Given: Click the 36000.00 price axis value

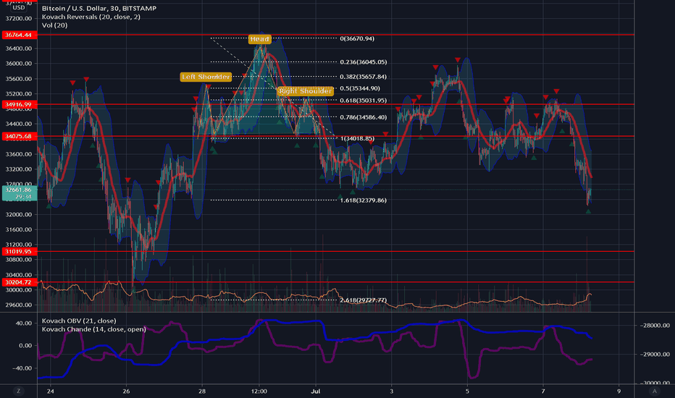Looking at the screenshot, I should pos(19,63).
